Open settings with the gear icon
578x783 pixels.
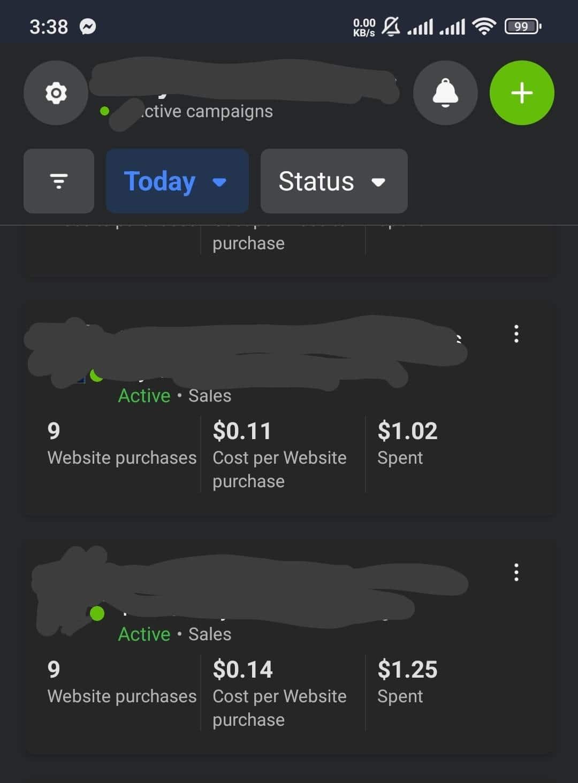56,93
